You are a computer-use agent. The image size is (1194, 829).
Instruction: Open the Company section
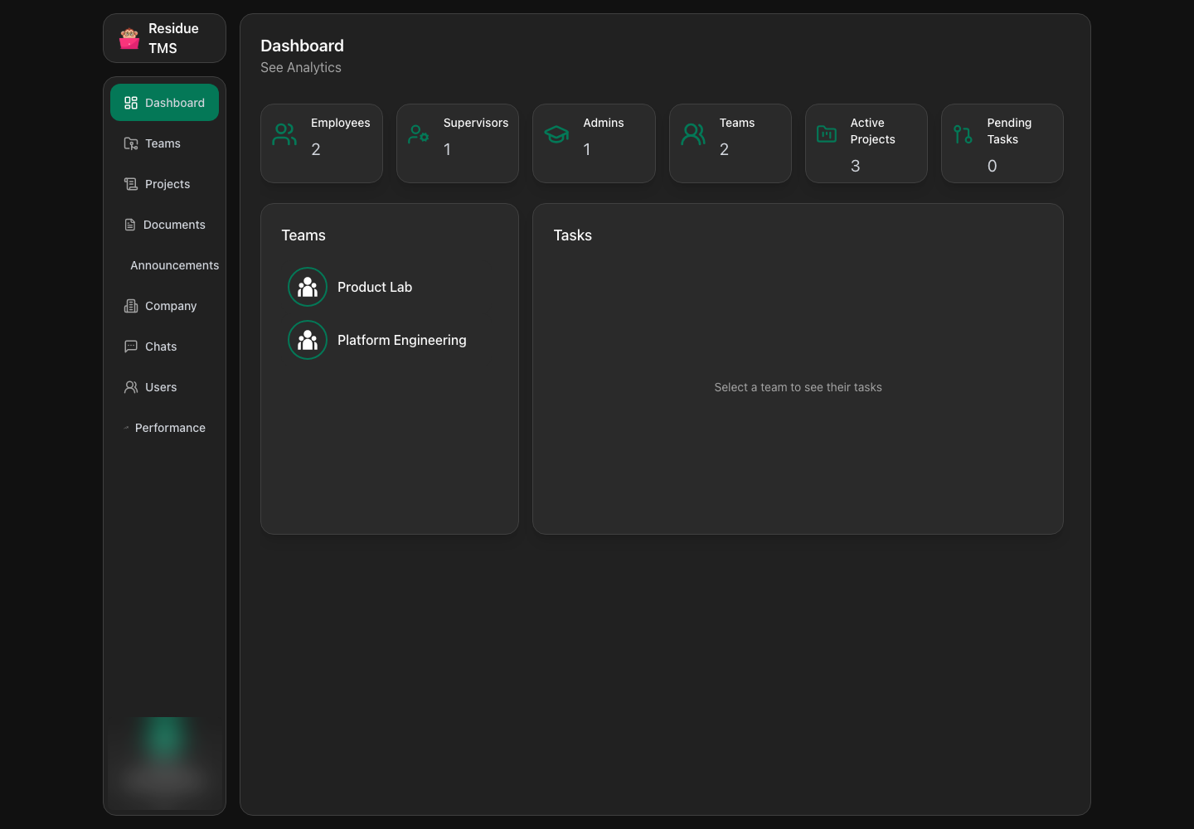(x=164, y=306)
